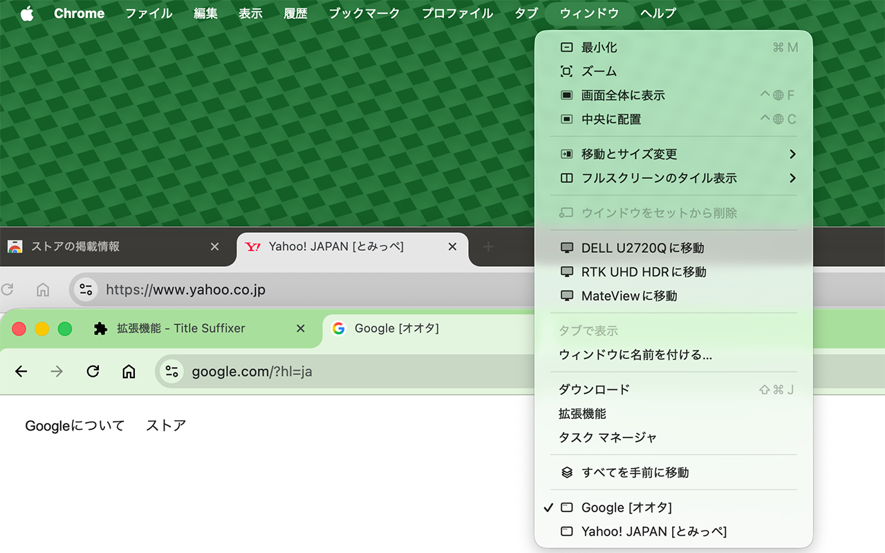The height and width of the screenshot is (553, 885).
Task: Select the checked Google [オオタ] window entry
Action: pyautogui.click(x=626, y=507)
